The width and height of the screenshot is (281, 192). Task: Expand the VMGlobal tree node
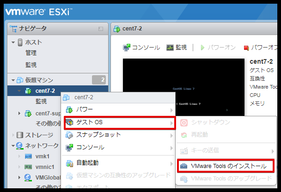[19, 178]
